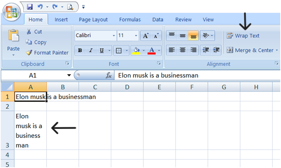Select row 3 header
This screenshot has width=281, height=168.
(x=7, y=130)
